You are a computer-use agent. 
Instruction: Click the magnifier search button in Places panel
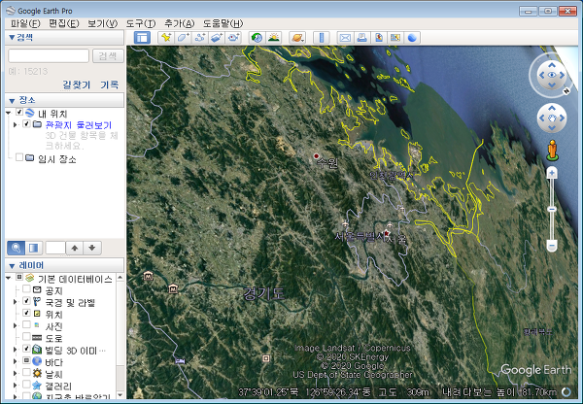pos(16,248)
